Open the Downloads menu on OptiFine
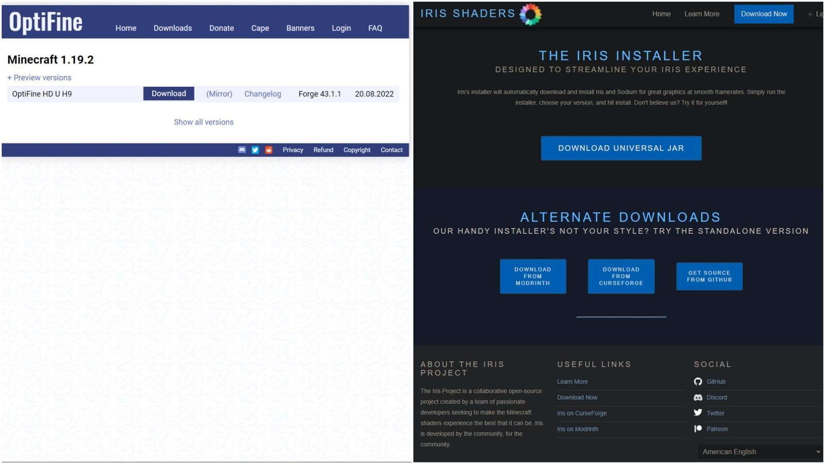The width and height of the screenshot is (825, 464). point(173,28)
